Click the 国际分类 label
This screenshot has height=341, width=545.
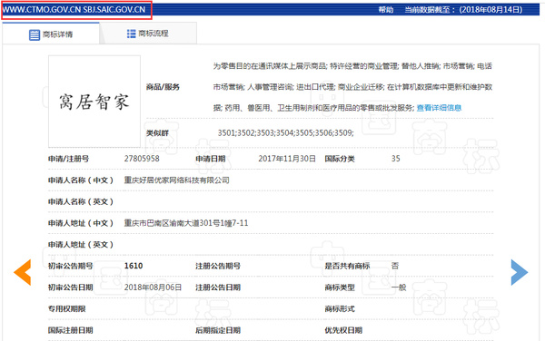point(340,159)
